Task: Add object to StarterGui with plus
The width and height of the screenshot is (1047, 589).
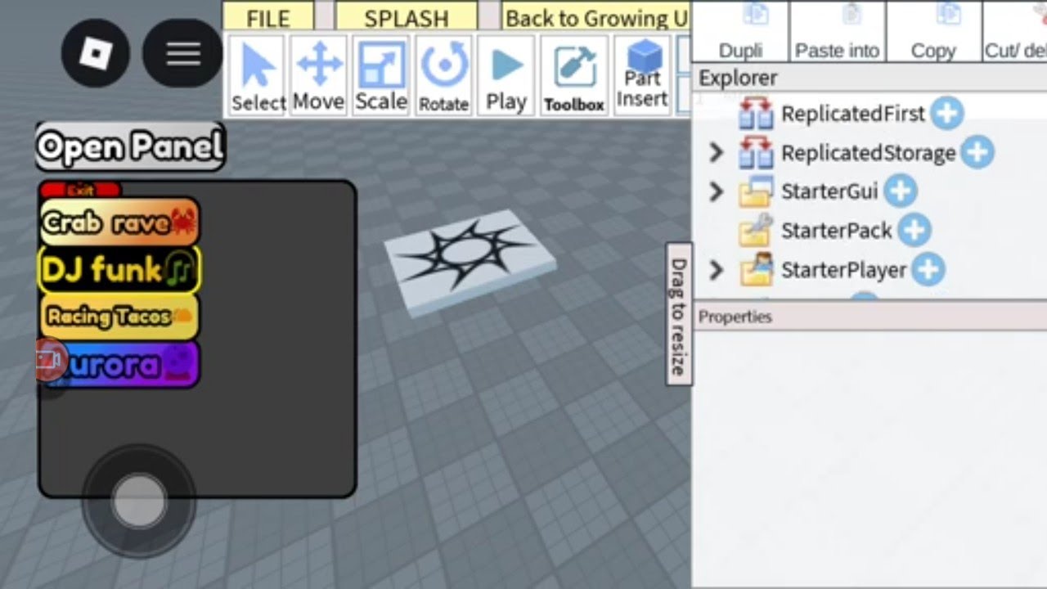Action: pyautogui.click(x=900, y=191)
